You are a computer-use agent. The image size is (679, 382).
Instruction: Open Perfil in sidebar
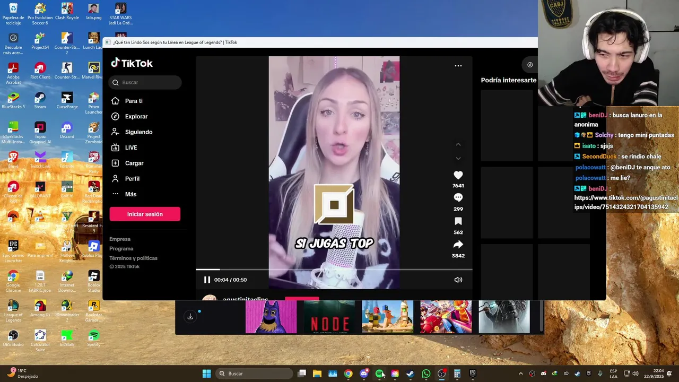(132, 179)
